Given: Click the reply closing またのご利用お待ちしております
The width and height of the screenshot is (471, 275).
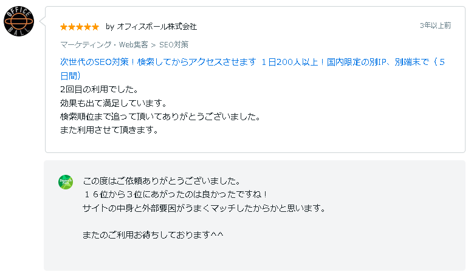Looking at the screenshot, I should (x=153, y=235).
